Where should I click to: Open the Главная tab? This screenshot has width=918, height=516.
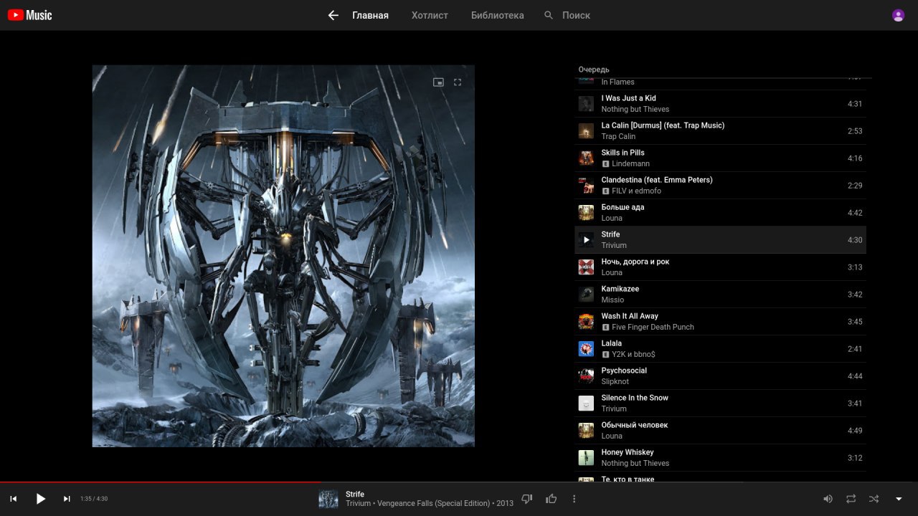point(370,15)
